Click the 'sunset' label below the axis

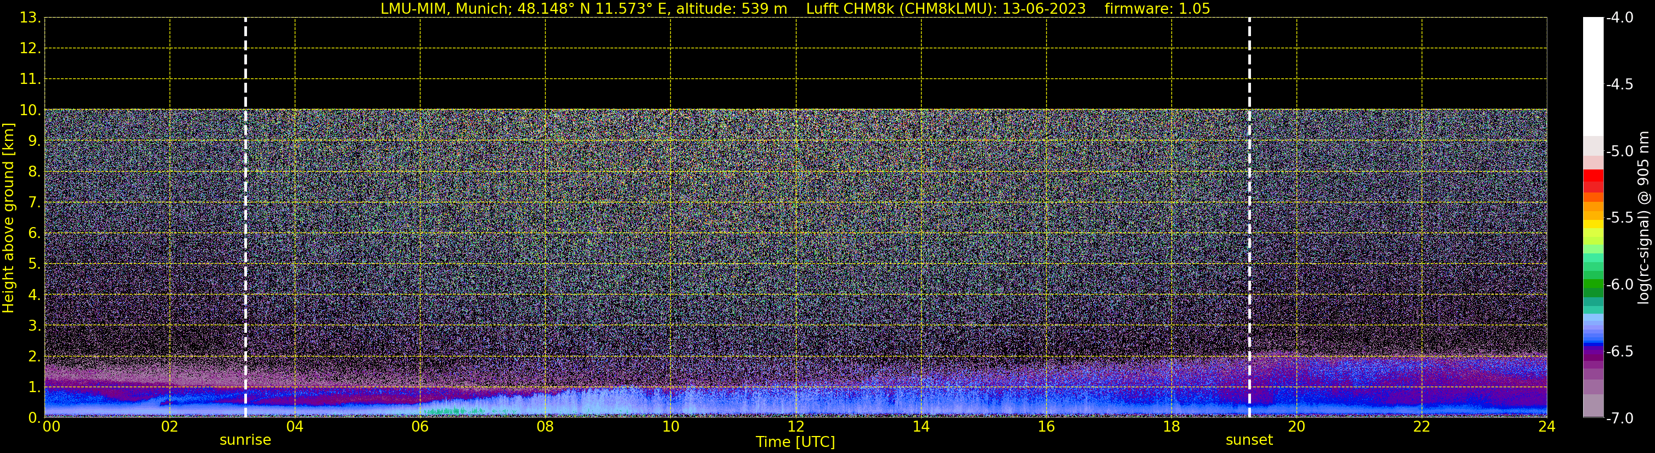(1249, 440)
